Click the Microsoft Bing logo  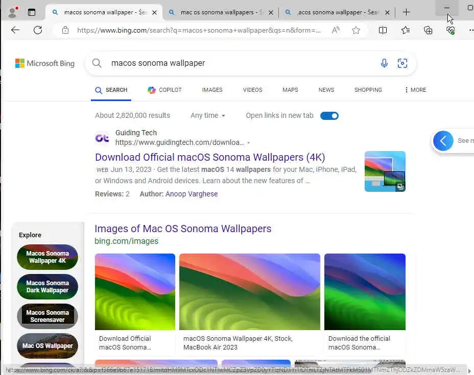[x=45, y=63]
